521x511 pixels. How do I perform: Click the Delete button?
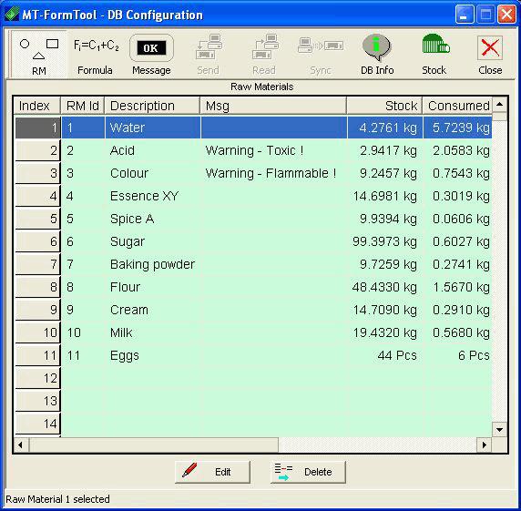[308, 472]
